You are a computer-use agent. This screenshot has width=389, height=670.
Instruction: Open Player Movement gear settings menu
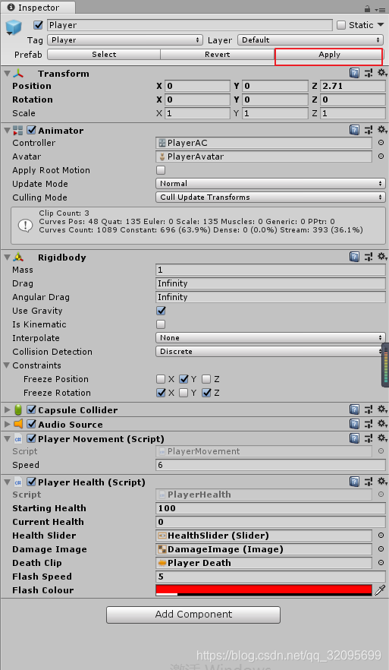click(382, 438)
